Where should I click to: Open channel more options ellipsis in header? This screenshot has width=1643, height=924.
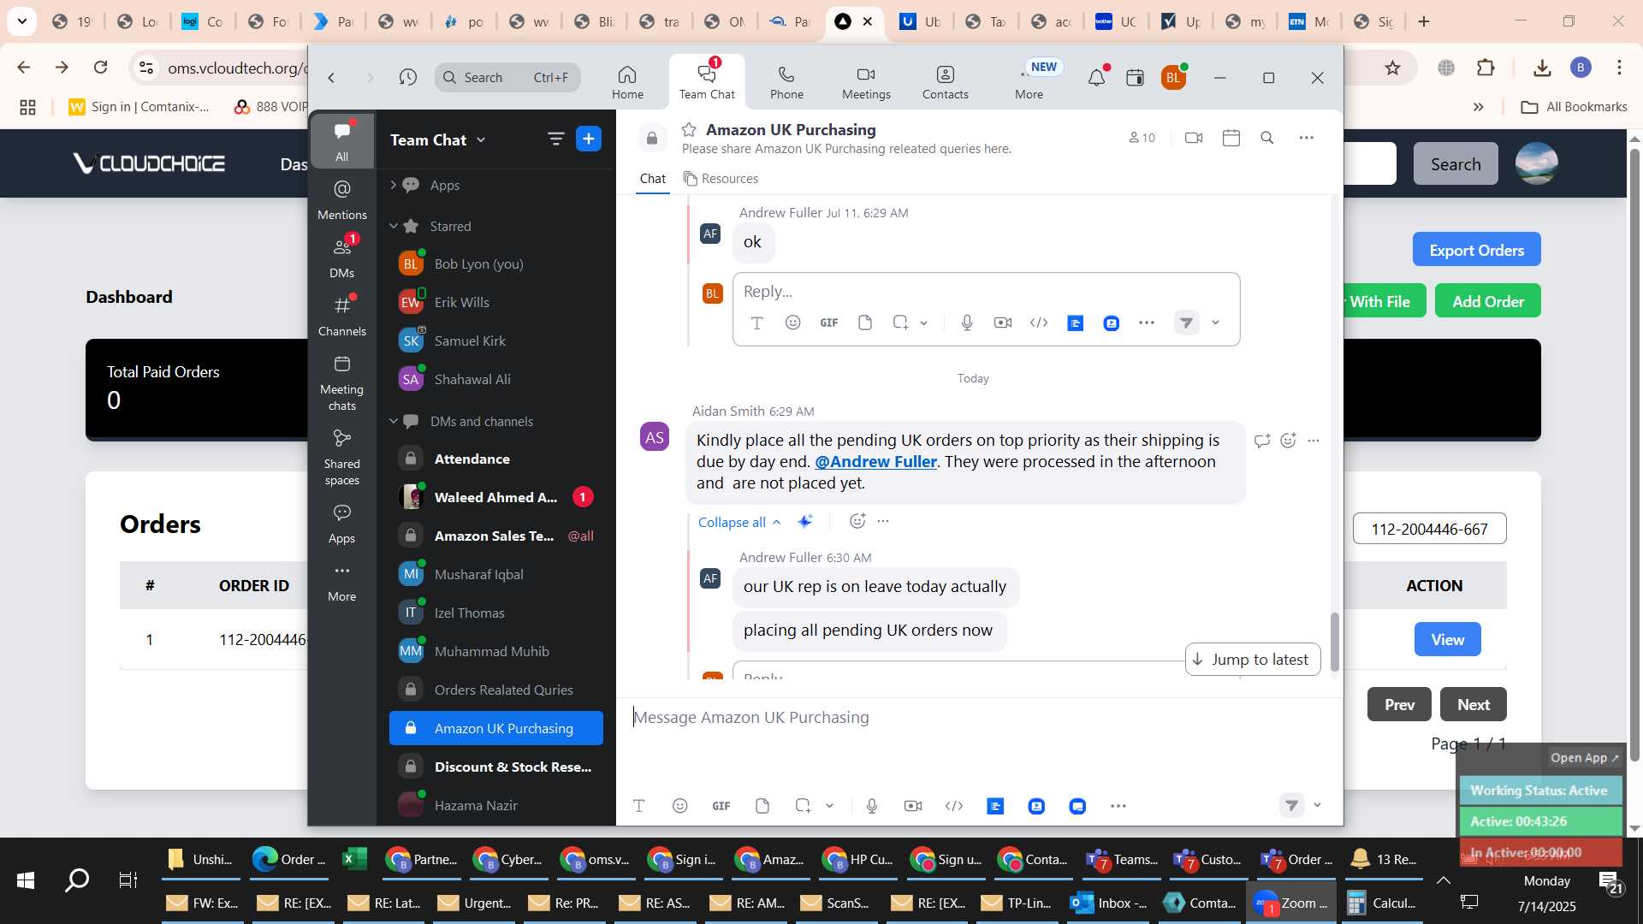coord(1307,138)
